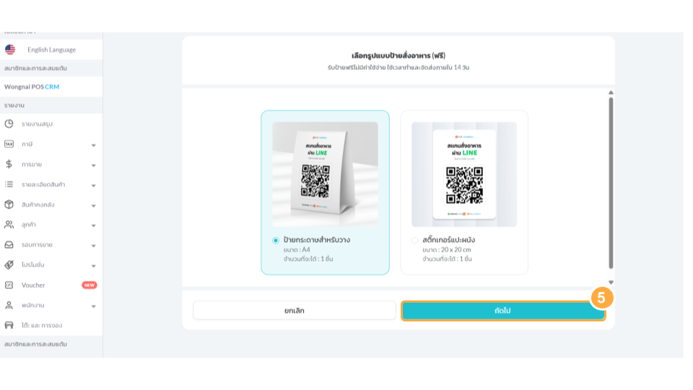This screenshot has height=390, width=693.
Task: Expand the tax menu dropdown arrow
Action: pyautogui.click(x=94, y=145)
